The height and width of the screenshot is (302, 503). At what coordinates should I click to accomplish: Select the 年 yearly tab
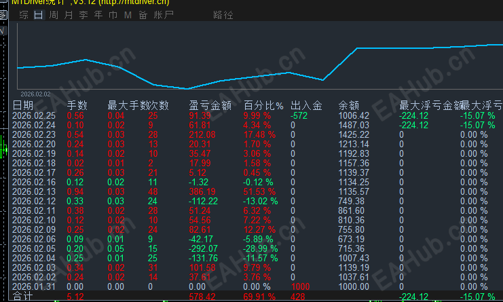point(98,15)
